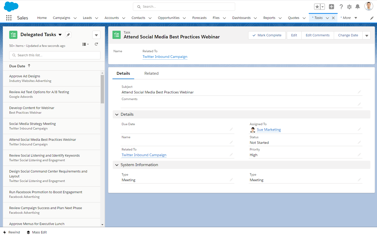The image size is (377, 237).
Task: Open the Delegated Tasks list view dropdown
Action: click(60, 35)
